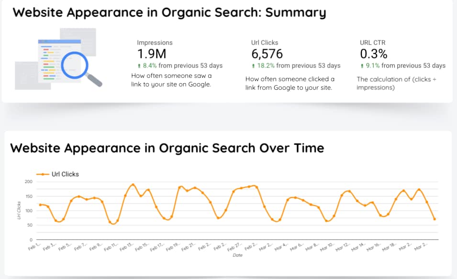This screenshot has height=279, width=457.
Task: Click the final Mar 2 data point
Action: [x=435, y=219]
